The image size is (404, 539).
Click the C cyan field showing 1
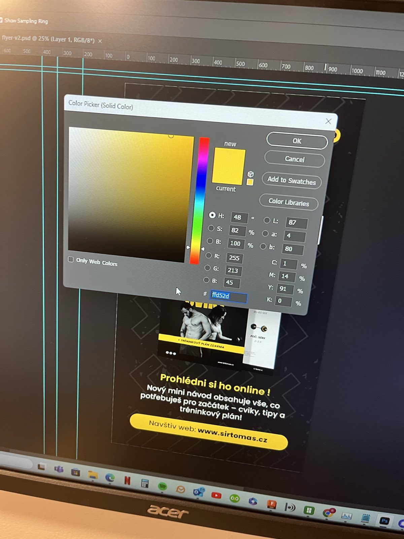pyautogui.click(x=289, y=264)
